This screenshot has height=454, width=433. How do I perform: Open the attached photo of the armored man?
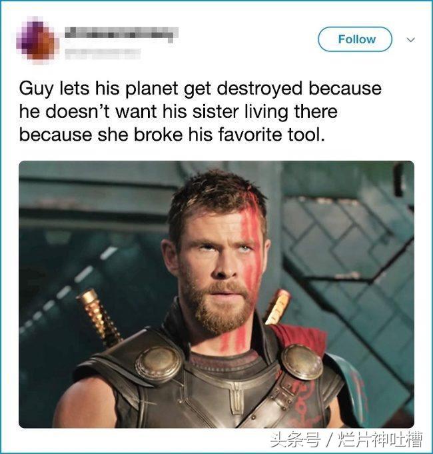tap(217, 294)
